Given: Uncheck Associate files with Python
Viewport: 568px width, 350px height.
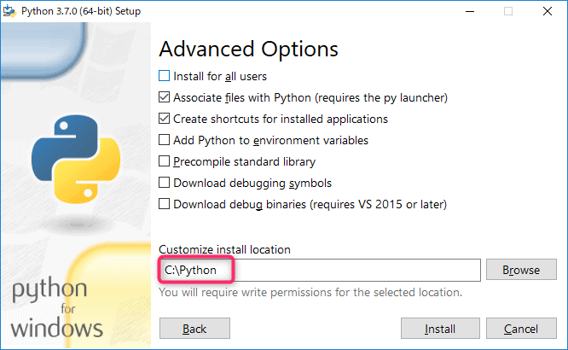Looking at the screenshot, I should pyautogui.click(x=165, y=97).
